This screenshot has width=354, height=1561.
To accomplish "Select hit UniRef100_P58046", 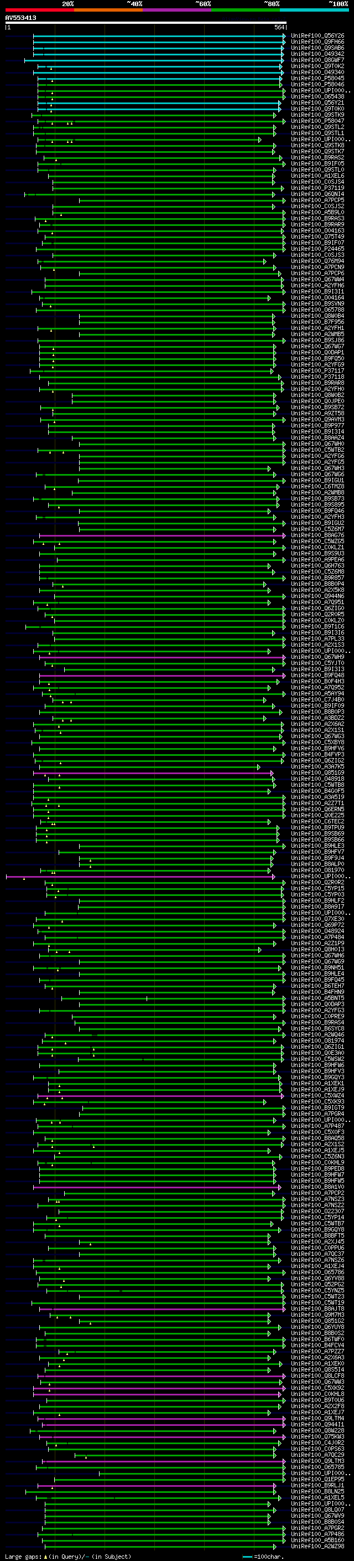I will 317,84.
